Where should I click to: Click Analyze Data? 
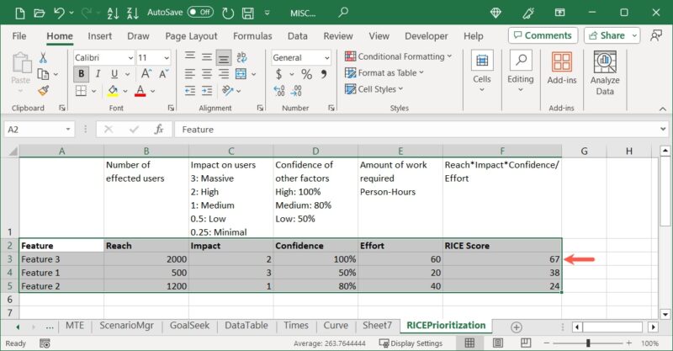point(605,72)
